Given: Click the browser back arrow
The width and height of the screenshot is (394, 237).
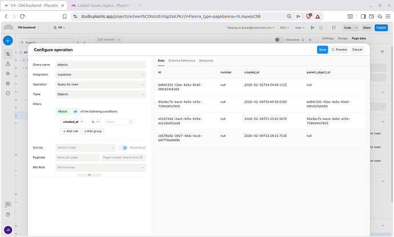Looking at the screenshot, I should click(x=6, y=17).
